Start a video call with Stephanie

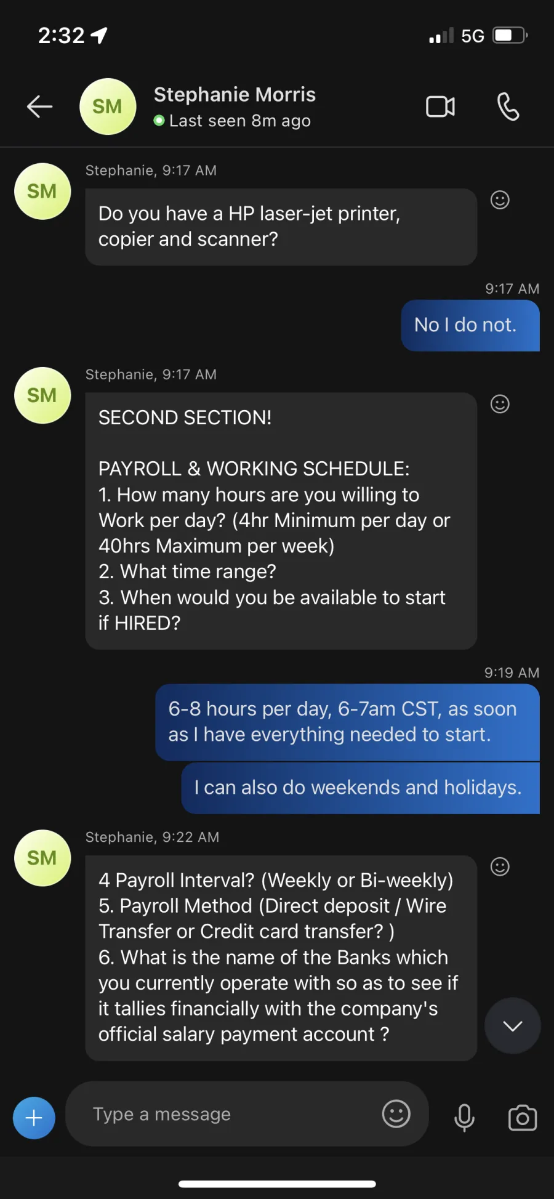(441, 107)
